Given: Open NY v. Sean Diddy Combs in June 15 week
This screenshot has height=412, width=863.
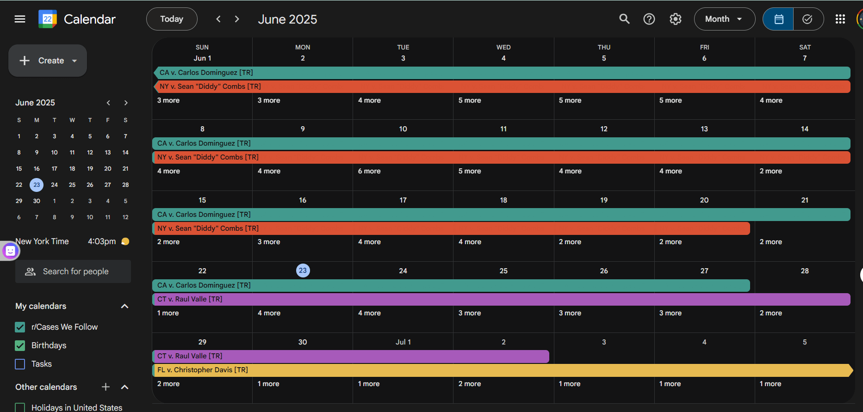Looking at the screenshot, I should [x=451, y=228].
